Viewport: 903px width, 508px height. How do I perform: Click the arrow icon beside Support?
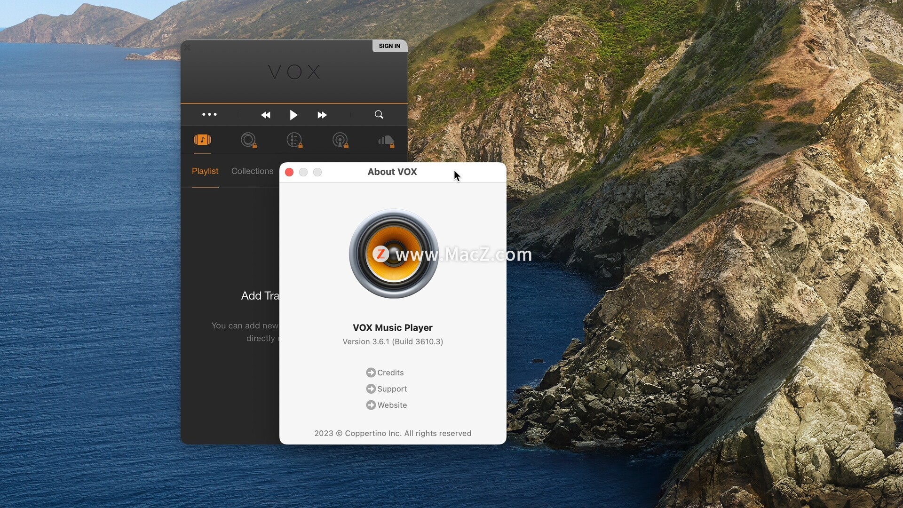(371, 389)
